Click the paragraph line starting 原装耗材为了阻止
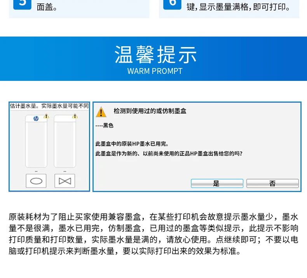307x278 pixels. [x=153, y=217]
